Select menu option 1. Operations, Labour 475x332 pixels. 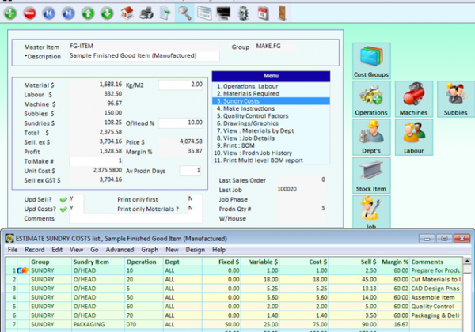271,86
